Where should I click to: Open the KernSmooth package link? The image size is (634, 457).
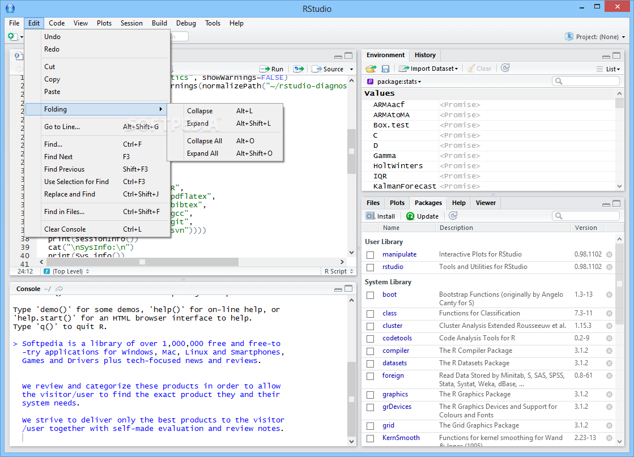(401, 438)
